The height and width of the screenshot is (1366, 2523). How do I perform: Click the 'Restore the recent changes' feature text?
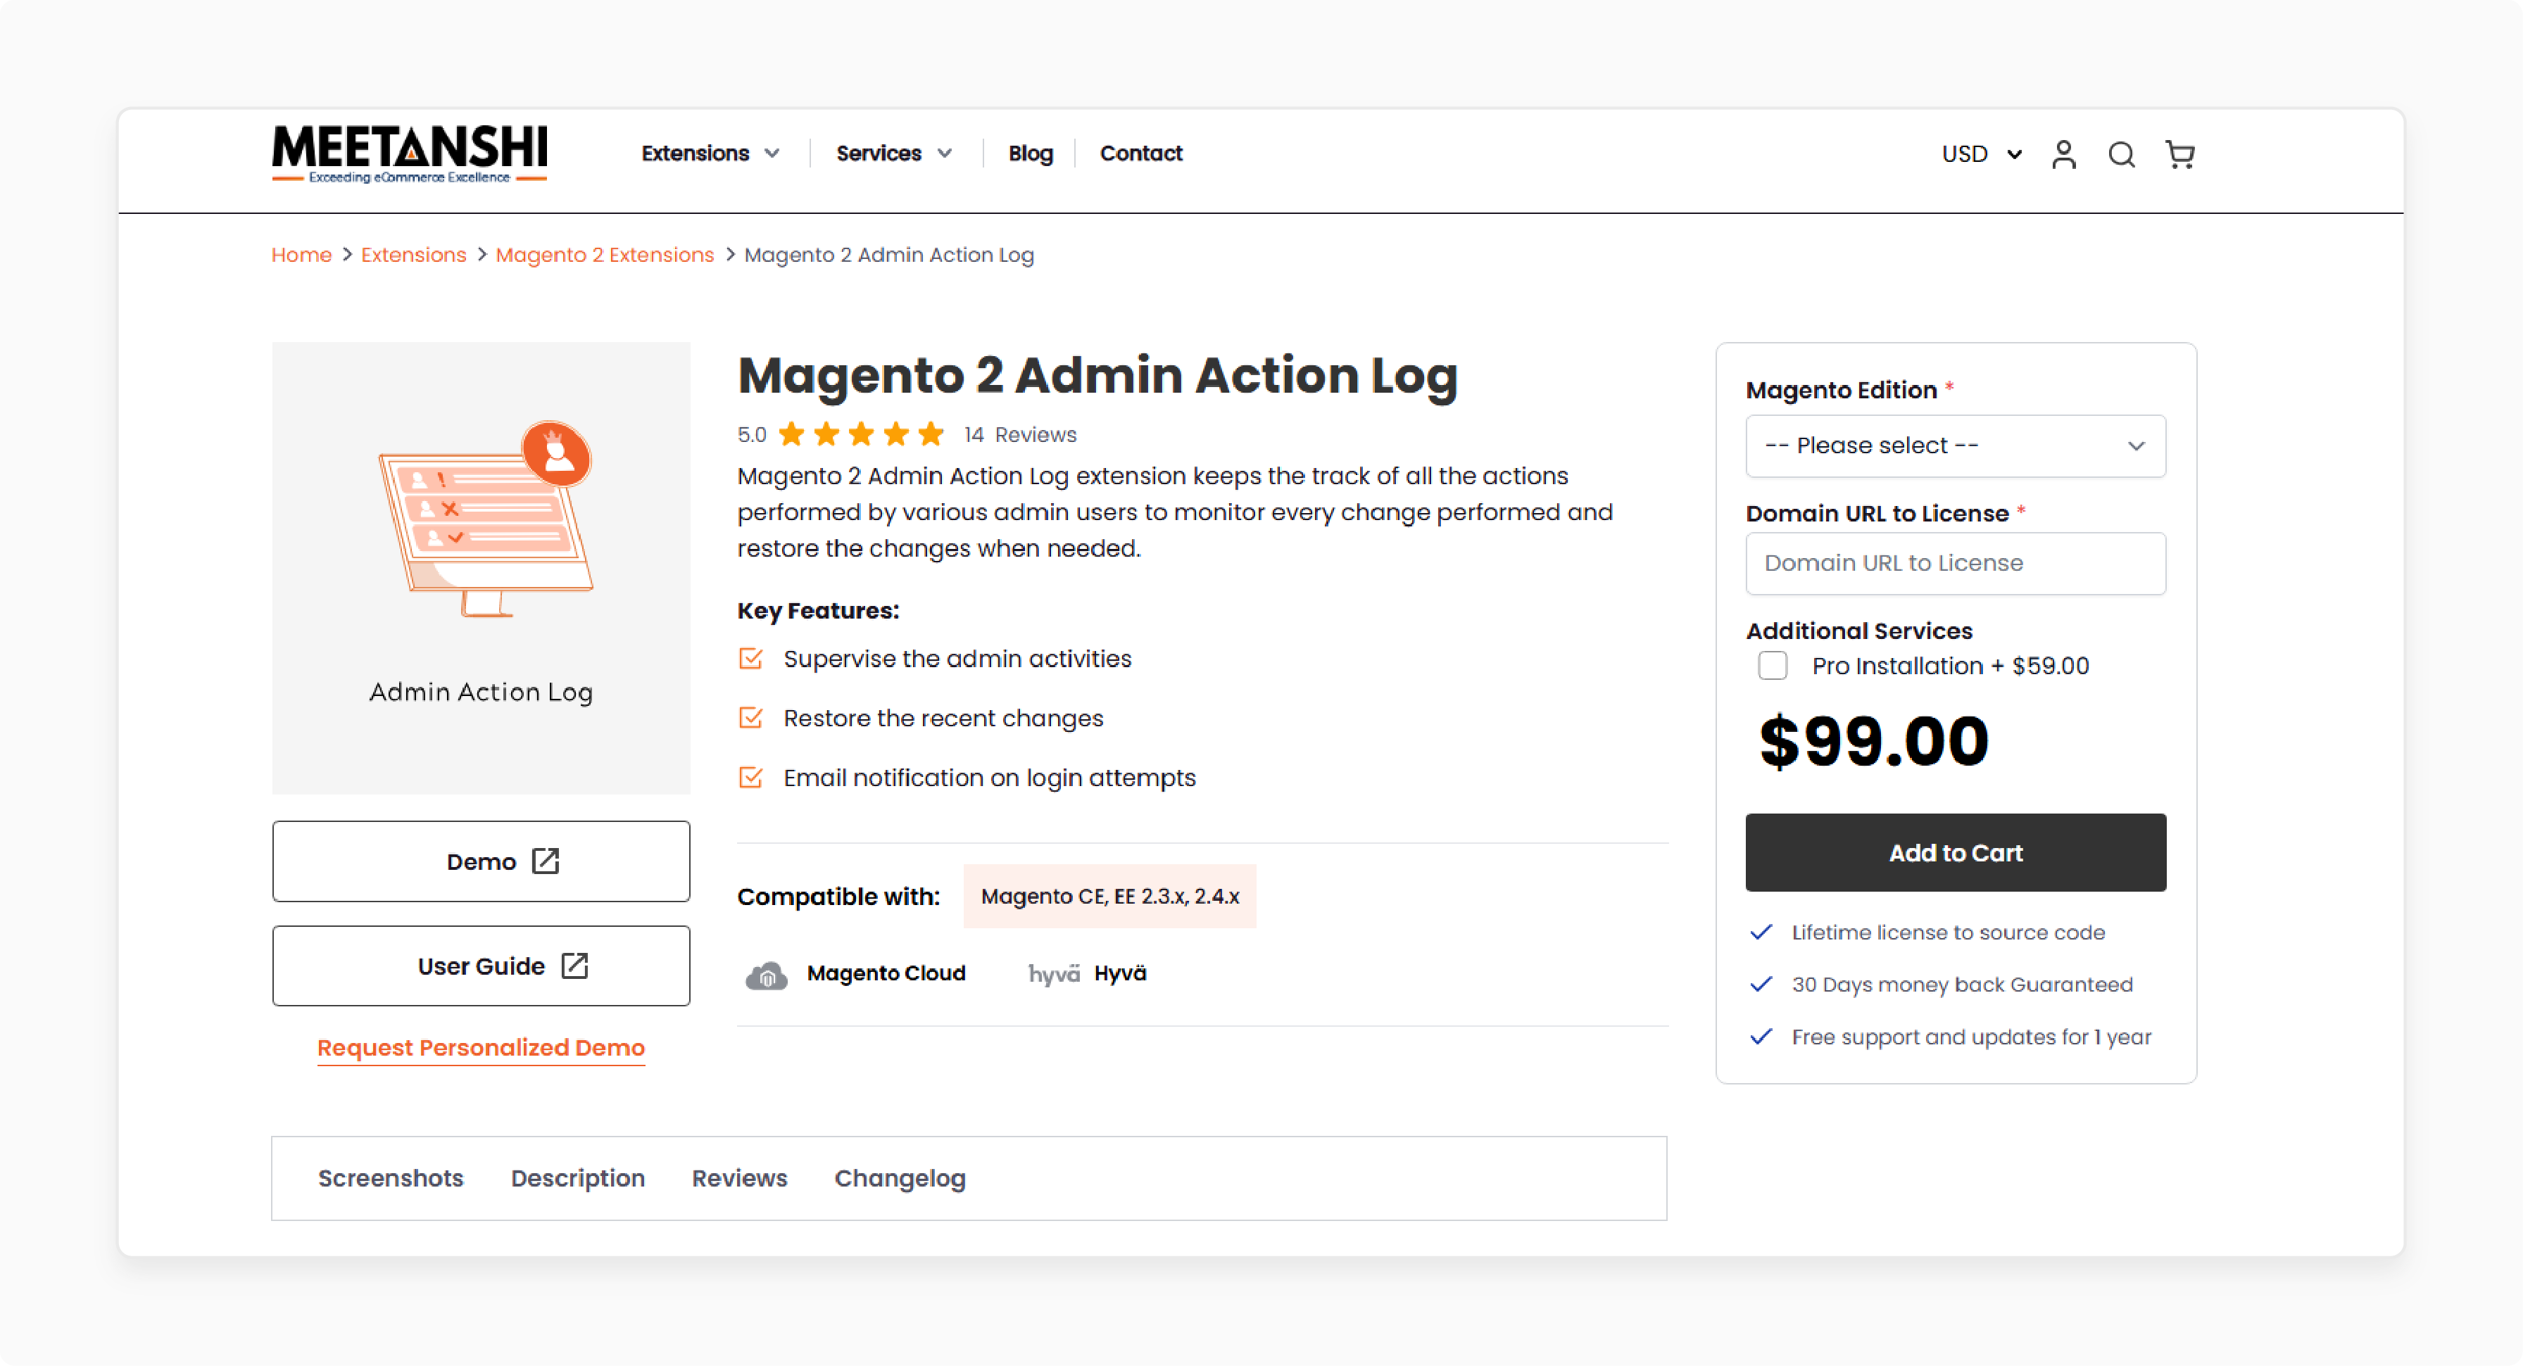(x=943, y=719)
